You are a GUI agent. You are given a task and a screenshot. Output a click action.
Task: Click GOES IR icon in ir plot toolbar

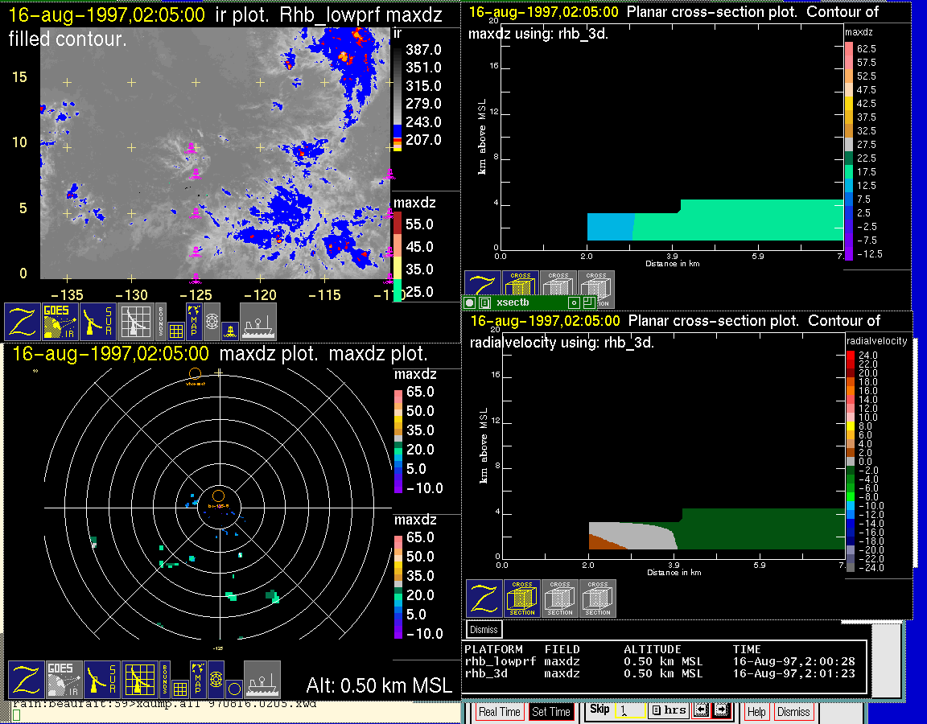tap(61, 322)
